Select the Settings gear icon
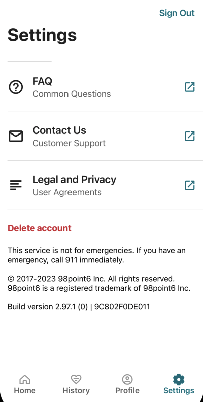This screenshot has height=402, width=203. click(179, 379)
